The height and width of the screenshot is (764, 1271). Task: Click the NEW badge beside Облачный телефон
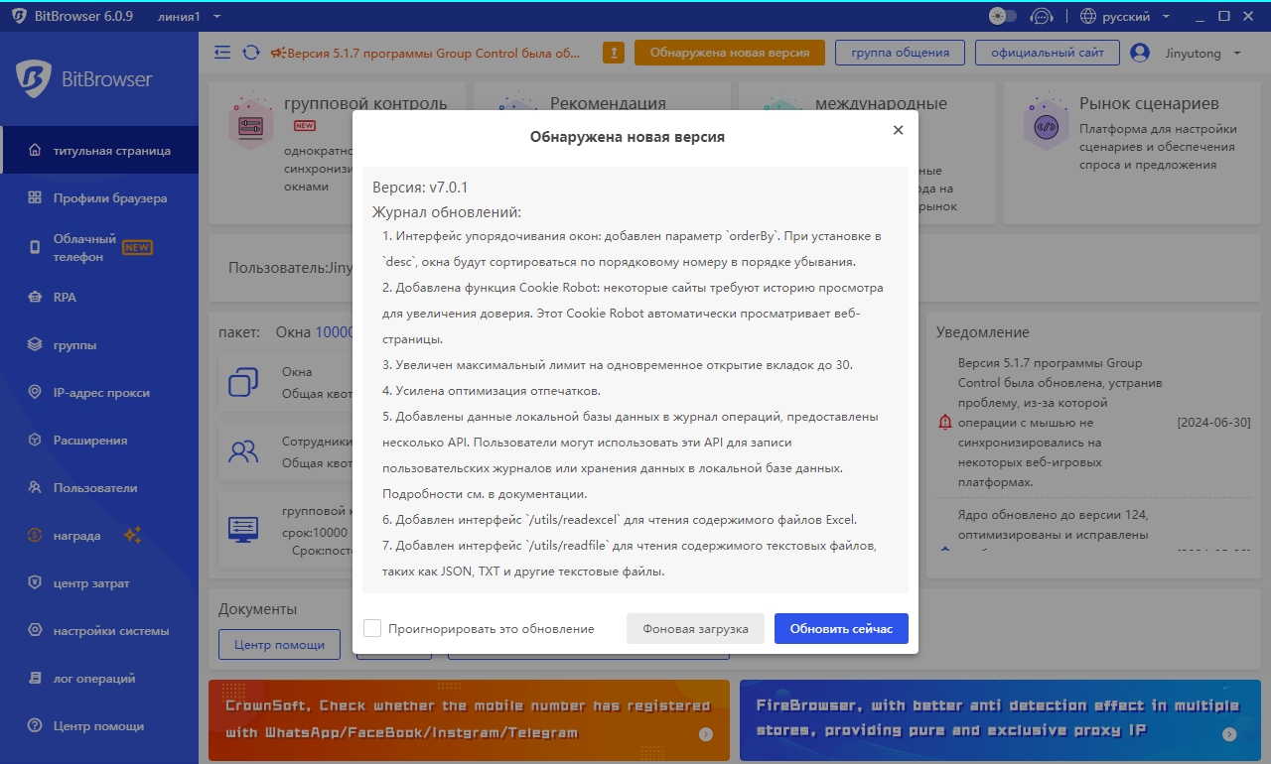(x=137, y=247)
